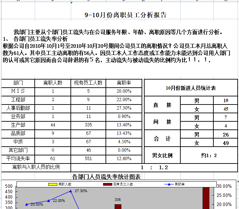Select the 0.90% rate cell for 业务部
This screenshot has width=239, height=209.
point(124,117)
